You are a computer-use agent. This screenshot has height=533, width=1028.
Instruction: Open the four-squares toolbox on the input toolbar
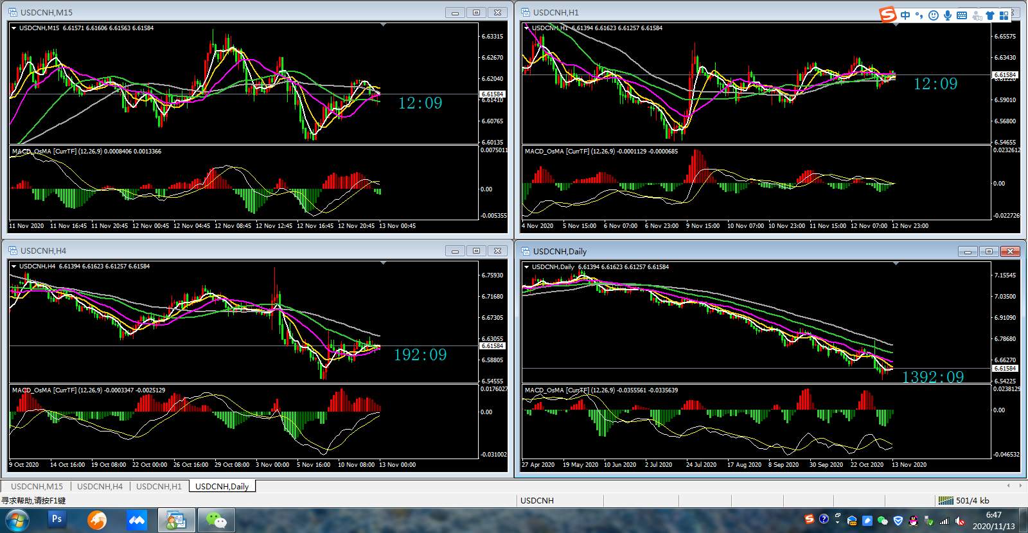[x=1004, y=15]
